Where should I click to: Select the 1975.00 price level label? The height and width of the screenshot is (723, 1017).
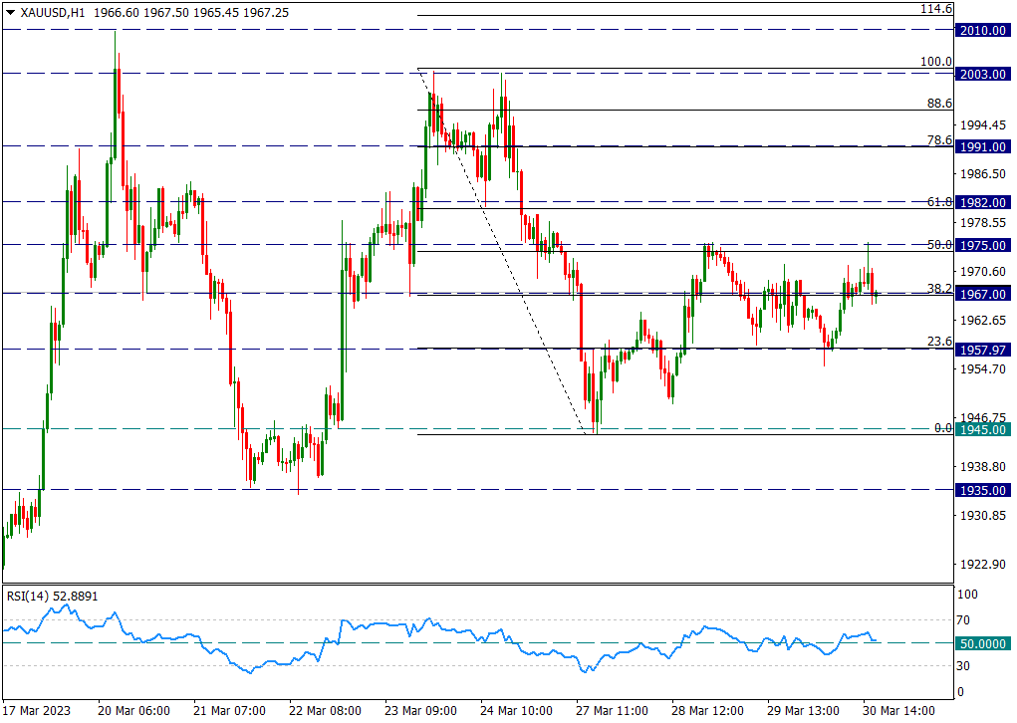pos(983,245)
